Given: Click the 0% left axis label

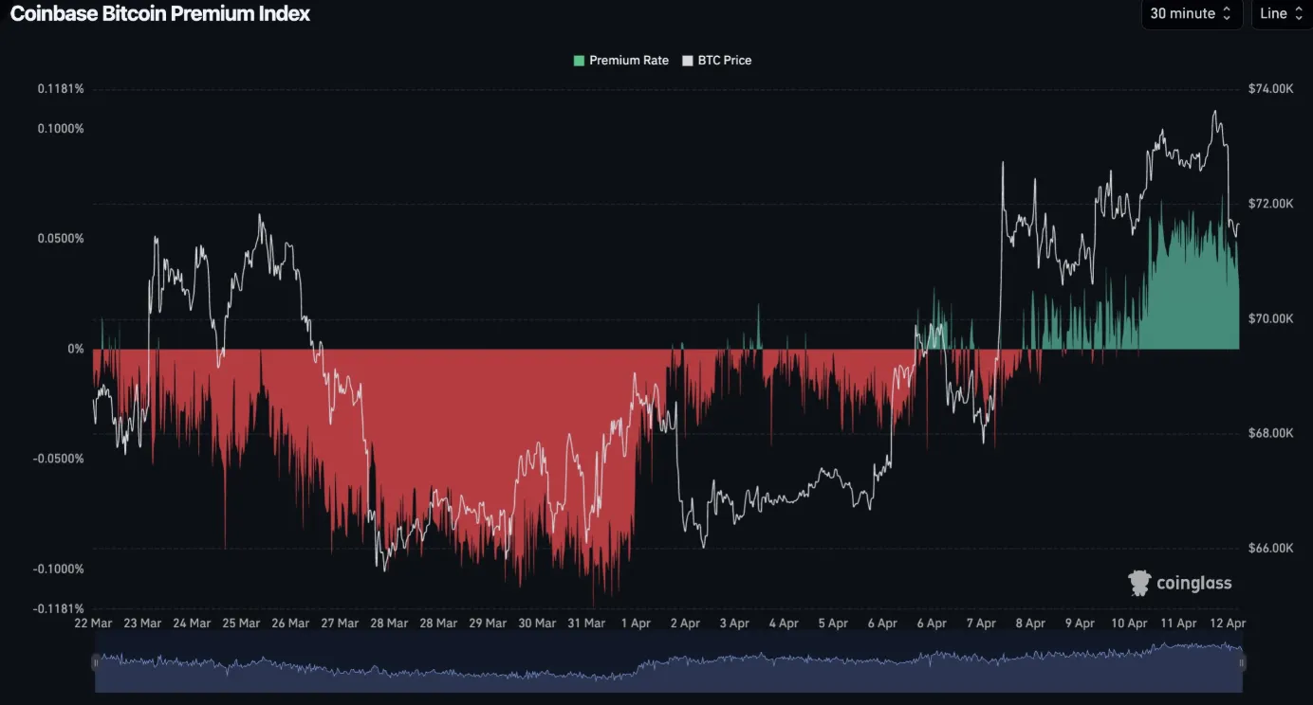Looking at the screenshot, I should point(75,350).
